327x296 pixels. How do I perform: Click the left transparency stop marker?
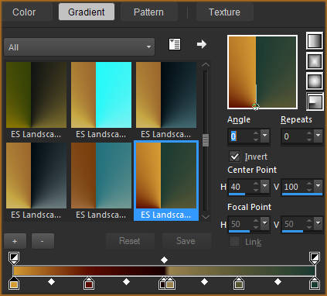[x=14, y=258]
